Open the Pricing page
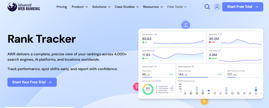This screenshot has width=269, height=108. point(61,7)
